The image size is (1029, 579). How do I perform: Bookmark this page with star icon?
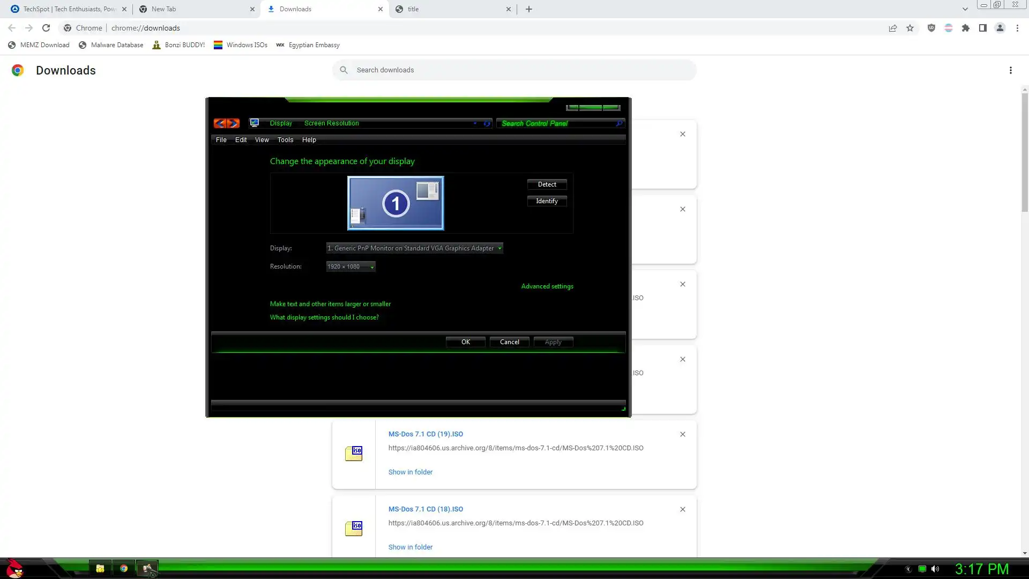point(910,28)
